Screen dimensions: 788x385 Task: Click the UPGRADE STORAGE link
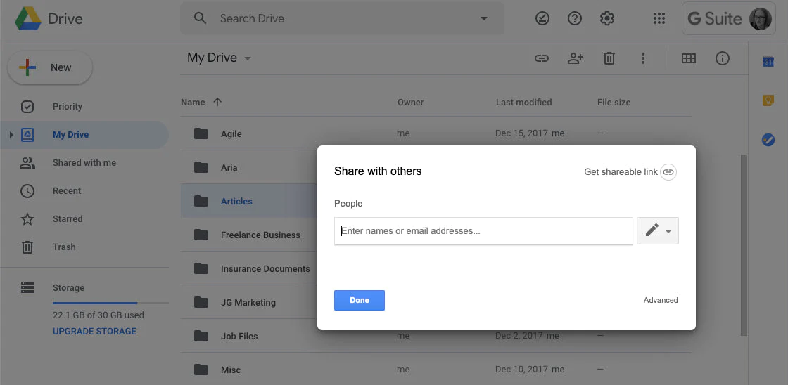94,332
